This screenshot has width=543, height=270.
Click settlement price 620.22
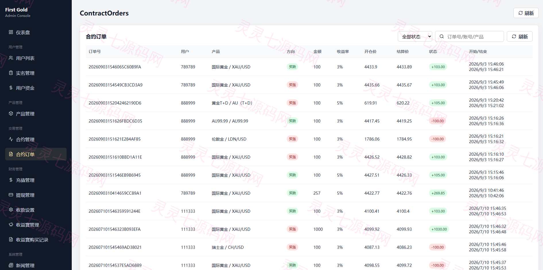(403, 103)
